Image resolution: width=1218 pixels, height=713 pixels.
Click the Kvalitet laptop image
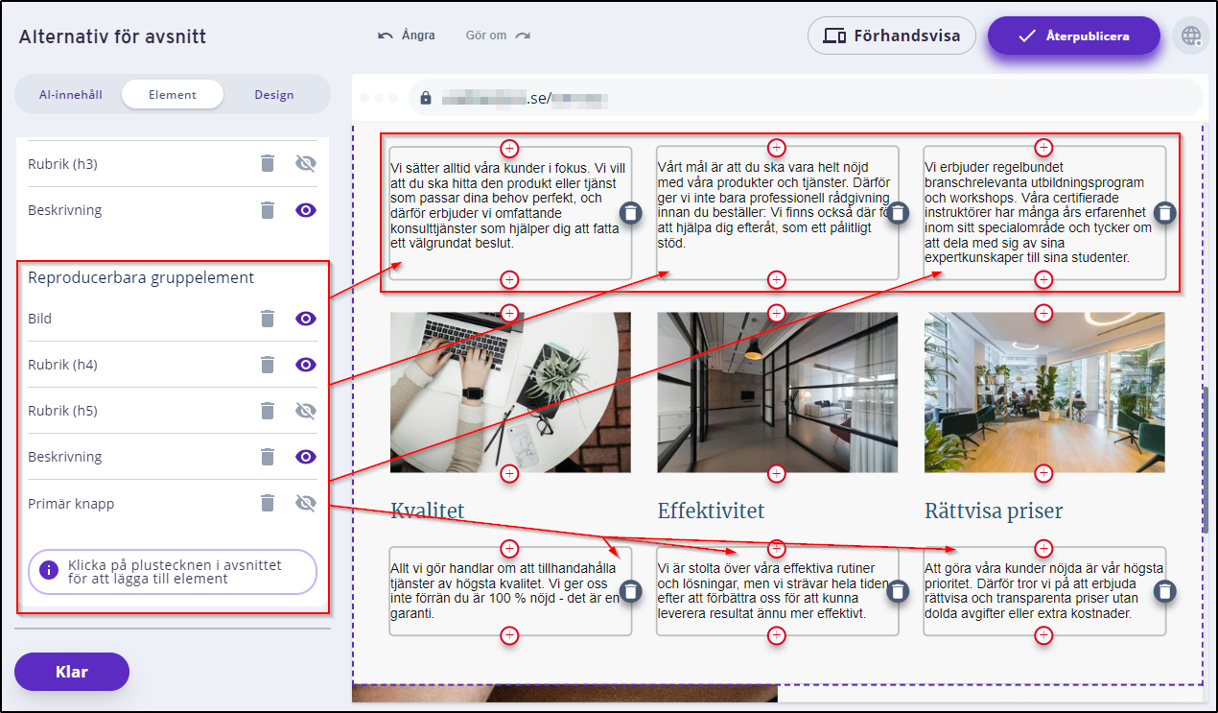(510, 392)
